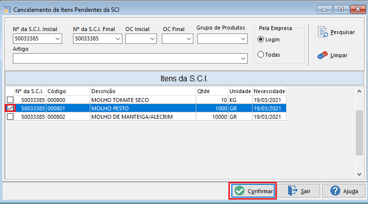Expand the OC Final dropdown

pos(189,39)
